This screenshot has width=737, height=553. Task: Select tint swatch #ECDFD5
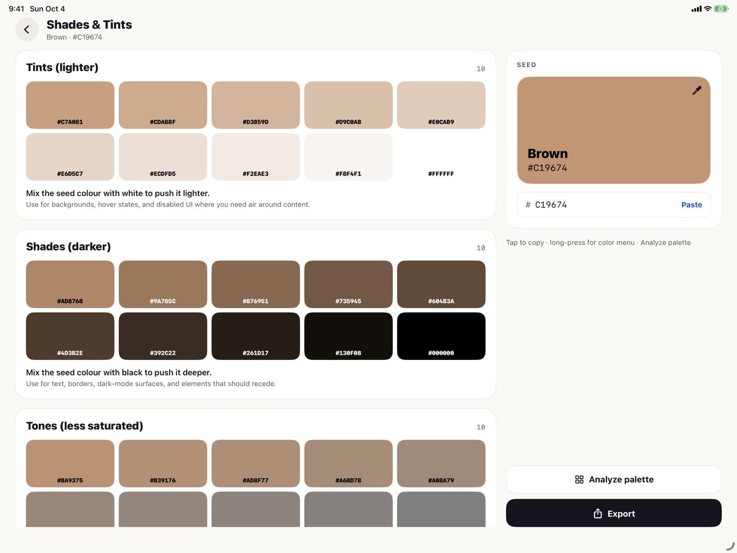[x=163, y=157]
